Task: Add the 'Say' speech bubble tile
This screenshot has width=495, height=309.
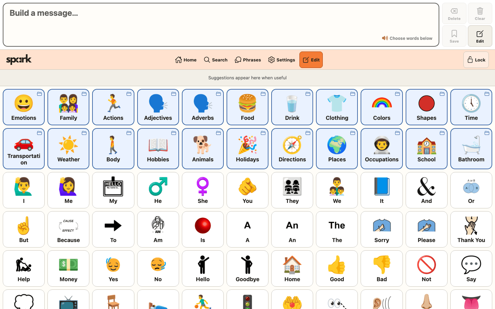Action: [x=471, y=268]
